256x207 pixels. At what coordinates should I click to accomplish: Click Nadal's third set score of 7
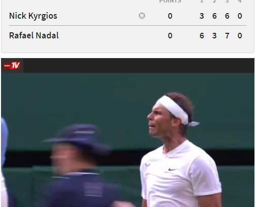pyautogui.click(x=227, y=36)
